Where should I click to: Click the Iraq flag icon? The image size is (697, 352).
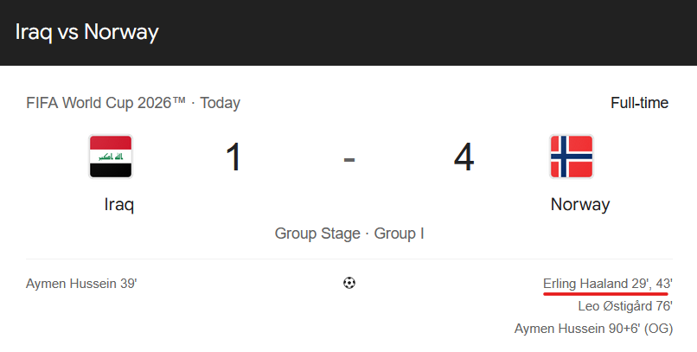coord(111,157)
